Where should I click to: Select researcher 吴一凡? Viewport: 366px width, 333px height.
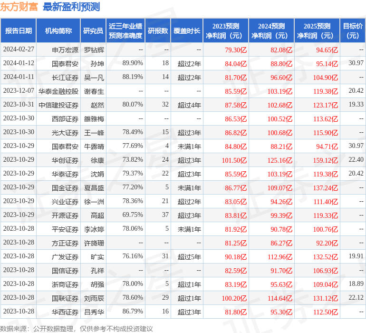click(94, 78)
